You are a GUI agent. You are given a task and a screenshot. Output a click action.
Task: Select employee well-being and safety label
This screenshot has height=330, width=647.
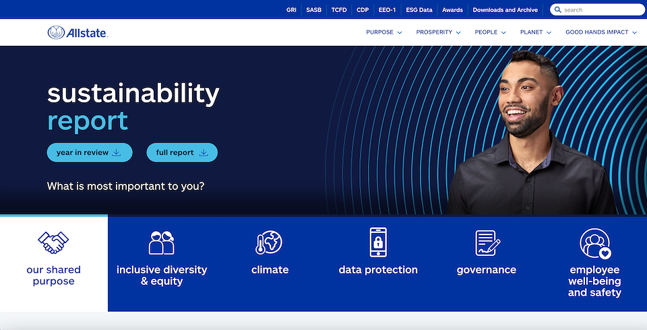click(x=594, y=281)
